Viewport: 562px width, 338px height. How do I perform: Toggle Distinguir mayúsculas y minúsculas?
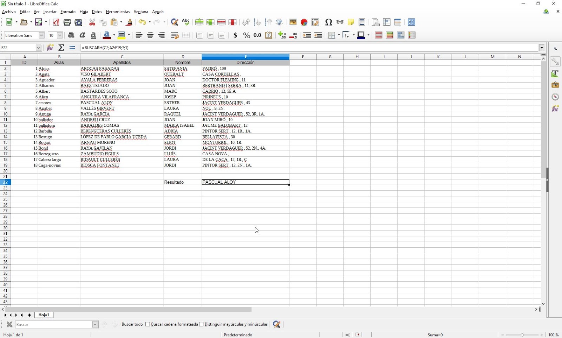tap(202, 324)
